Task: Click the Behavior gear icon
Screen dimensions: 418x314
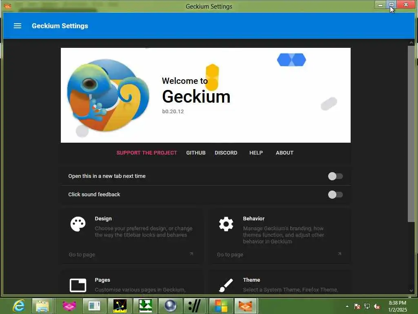Action: pyautogui.click(x=226, y=224)
